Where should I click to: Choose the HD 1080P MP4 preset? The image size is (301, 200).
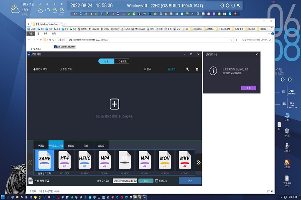pos(65,160)
